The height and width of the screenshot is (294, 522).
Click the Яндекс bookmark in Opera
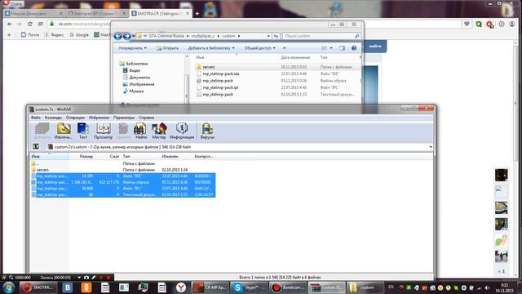55,34
